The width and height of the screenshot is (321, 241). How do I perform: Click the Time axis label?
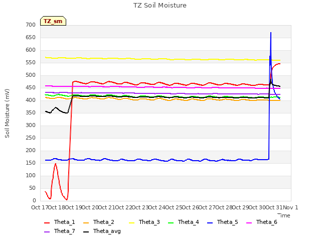click(x=284, y=215)
